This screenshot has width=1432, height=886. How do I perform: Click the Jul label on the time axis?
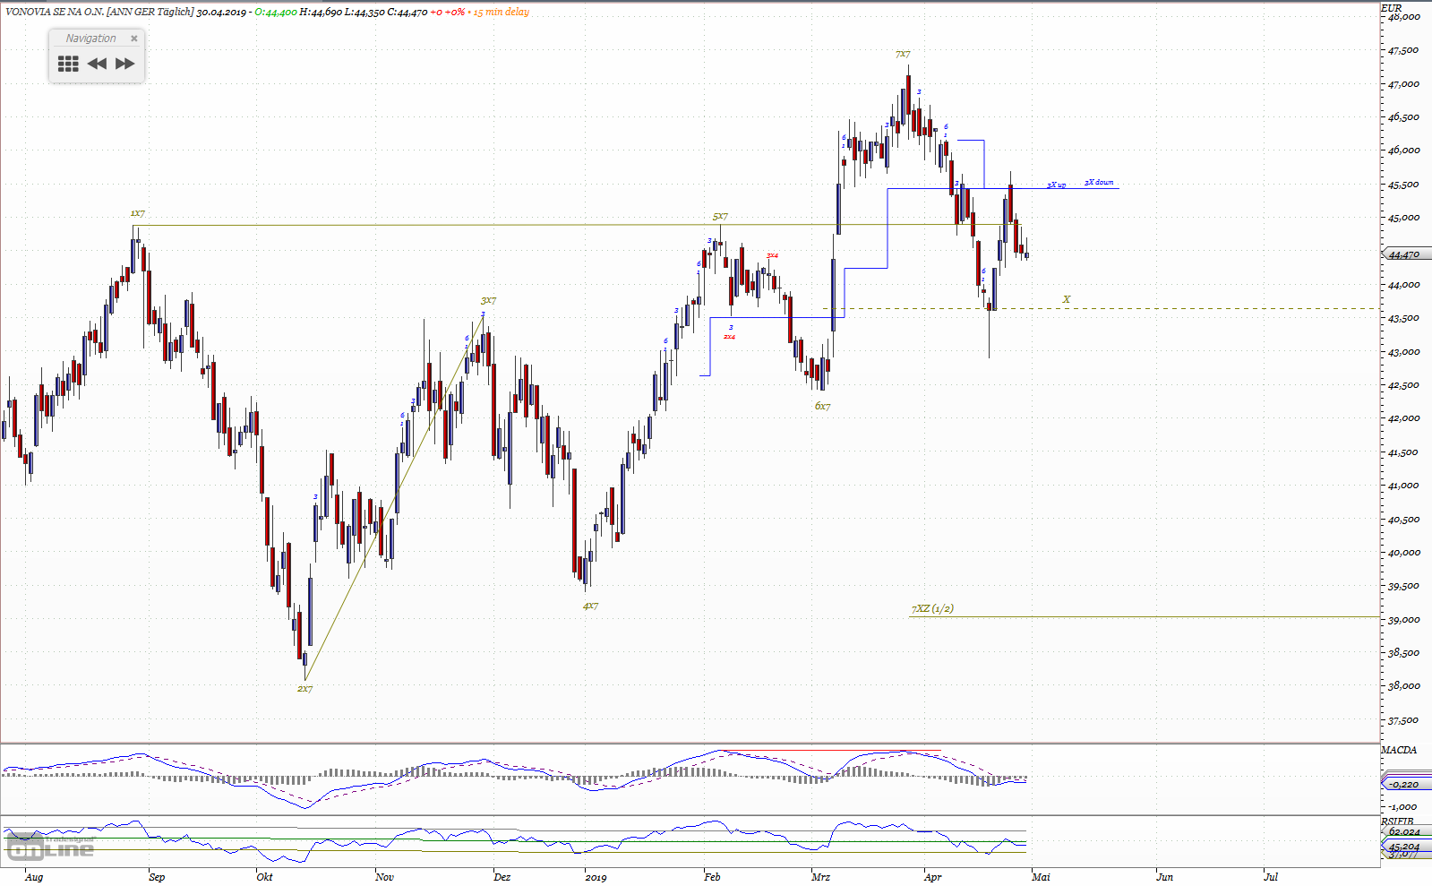click(x=1271, y=877)
